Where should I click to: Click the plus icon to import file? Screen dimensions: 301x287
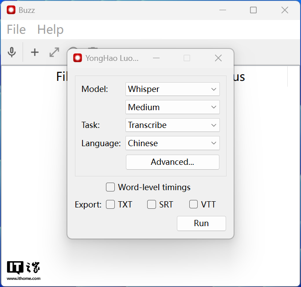click(x=35, y=52)
